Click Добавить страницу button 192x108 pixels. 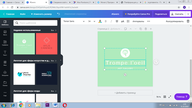pos(125,93)
